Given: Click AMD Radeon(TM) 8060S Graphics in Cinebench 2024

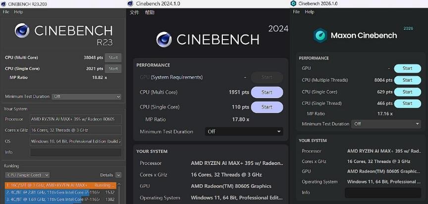Looking at the screenshot, I should tap(231, 186).
